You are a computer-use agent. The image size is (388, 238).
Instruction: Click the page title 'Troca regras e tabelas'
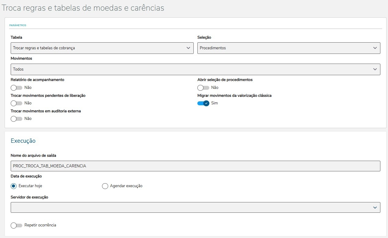tap(83, 8)
